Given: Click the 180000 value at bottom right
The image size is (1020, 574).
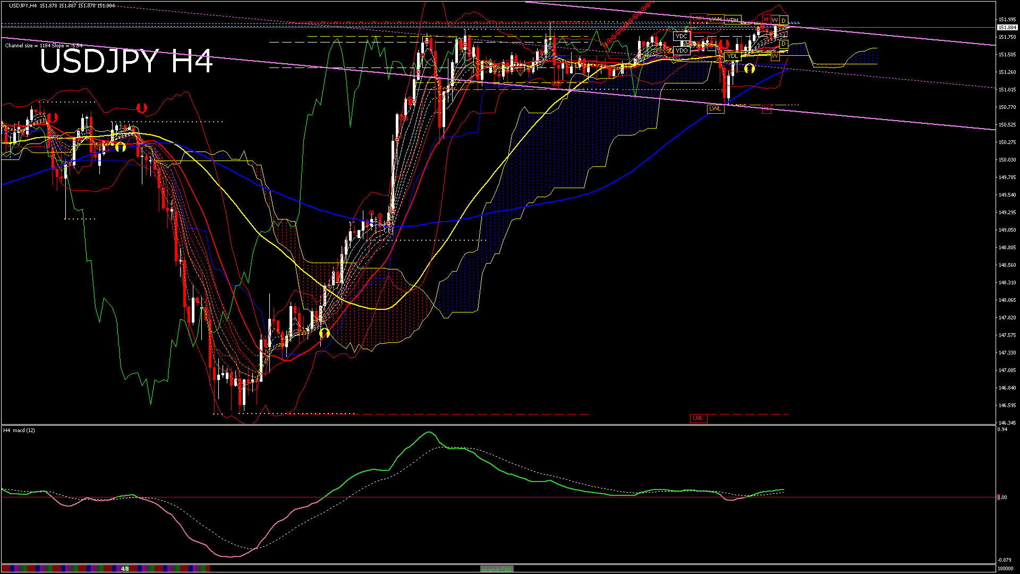Looking at the screenshot, I should point(1006,569).
